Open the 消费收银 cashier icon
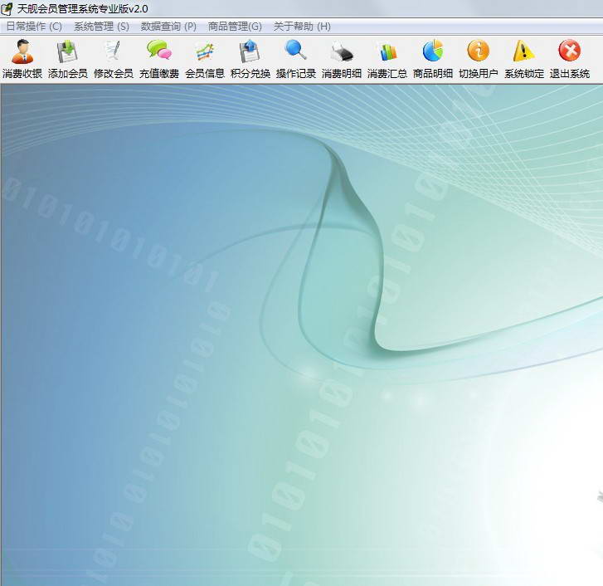 [22, 51]
